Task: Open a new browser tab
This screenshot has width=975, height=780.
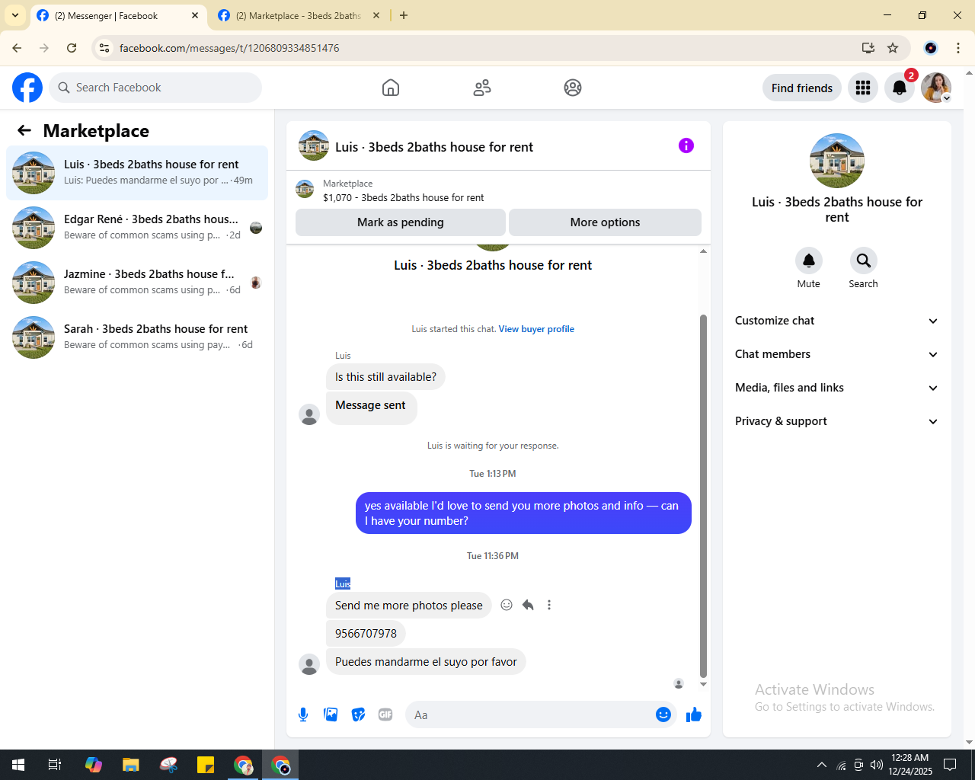Action: pos(404,15)
